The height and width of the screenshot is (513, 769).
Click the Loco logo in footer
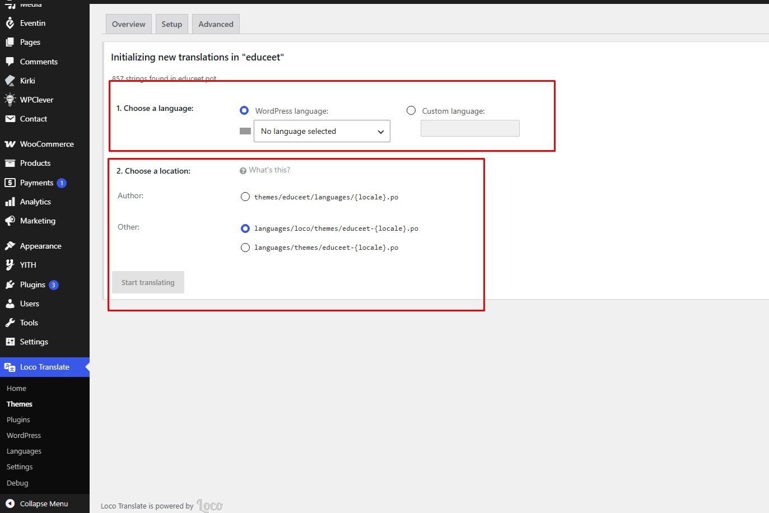(x=210, y=505)
